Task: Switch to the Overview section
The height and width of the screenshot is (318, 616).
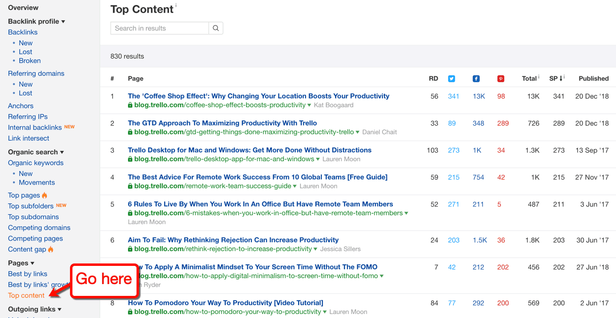Action: coord(23,7)
